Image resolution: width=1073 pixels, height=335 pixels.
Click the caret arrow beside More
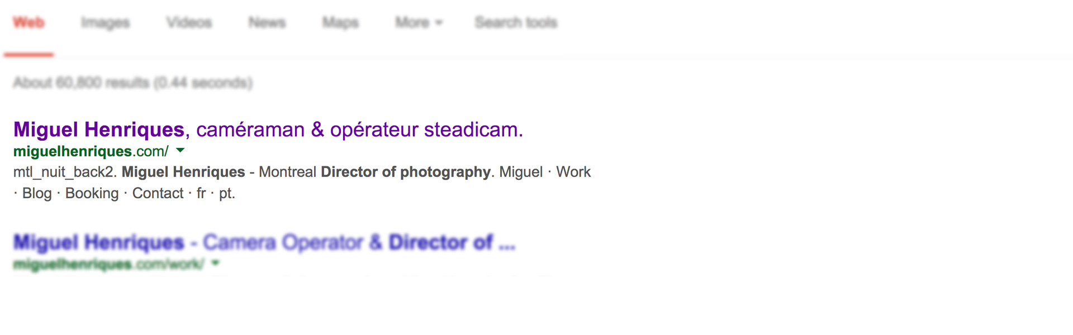tap(439, 23)
